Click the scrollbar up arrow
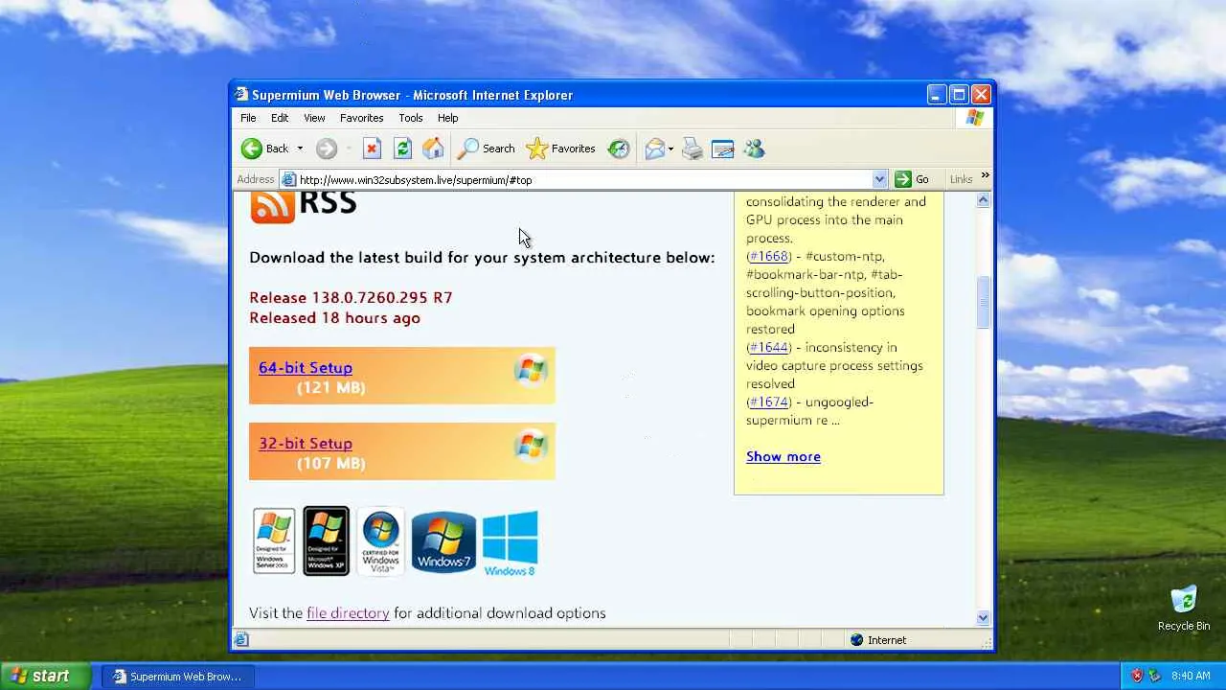Image resolution: width=1226 pixels, height=690 pixels. coord(983,200)
